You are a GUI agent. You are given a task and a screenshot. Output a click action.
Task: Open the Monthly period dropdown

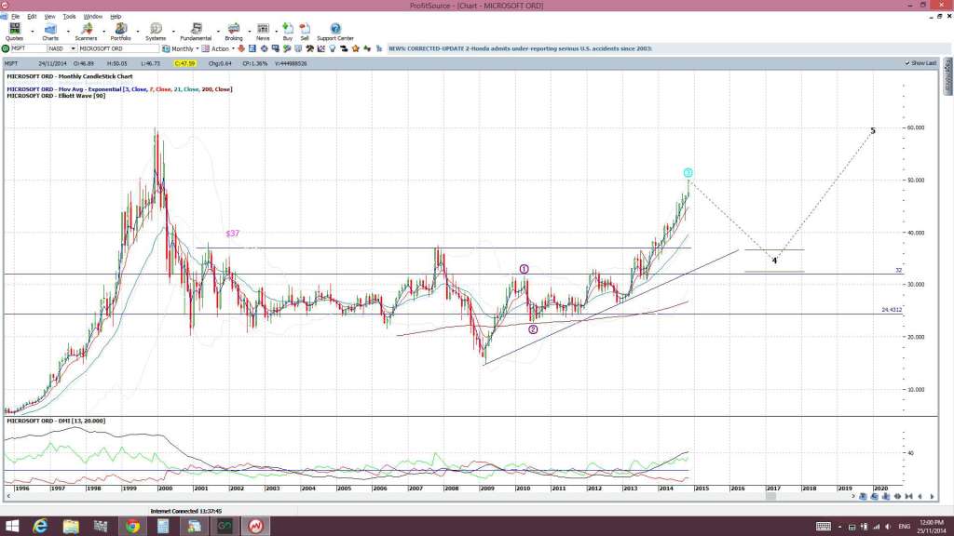[x=198, y=48]
